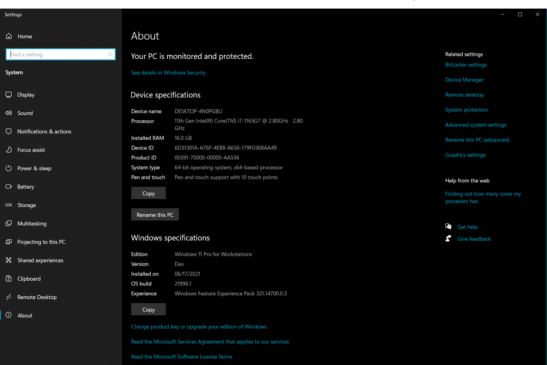Open Clipboard settings
Screen dimensions: 547x365
[61, 279]
